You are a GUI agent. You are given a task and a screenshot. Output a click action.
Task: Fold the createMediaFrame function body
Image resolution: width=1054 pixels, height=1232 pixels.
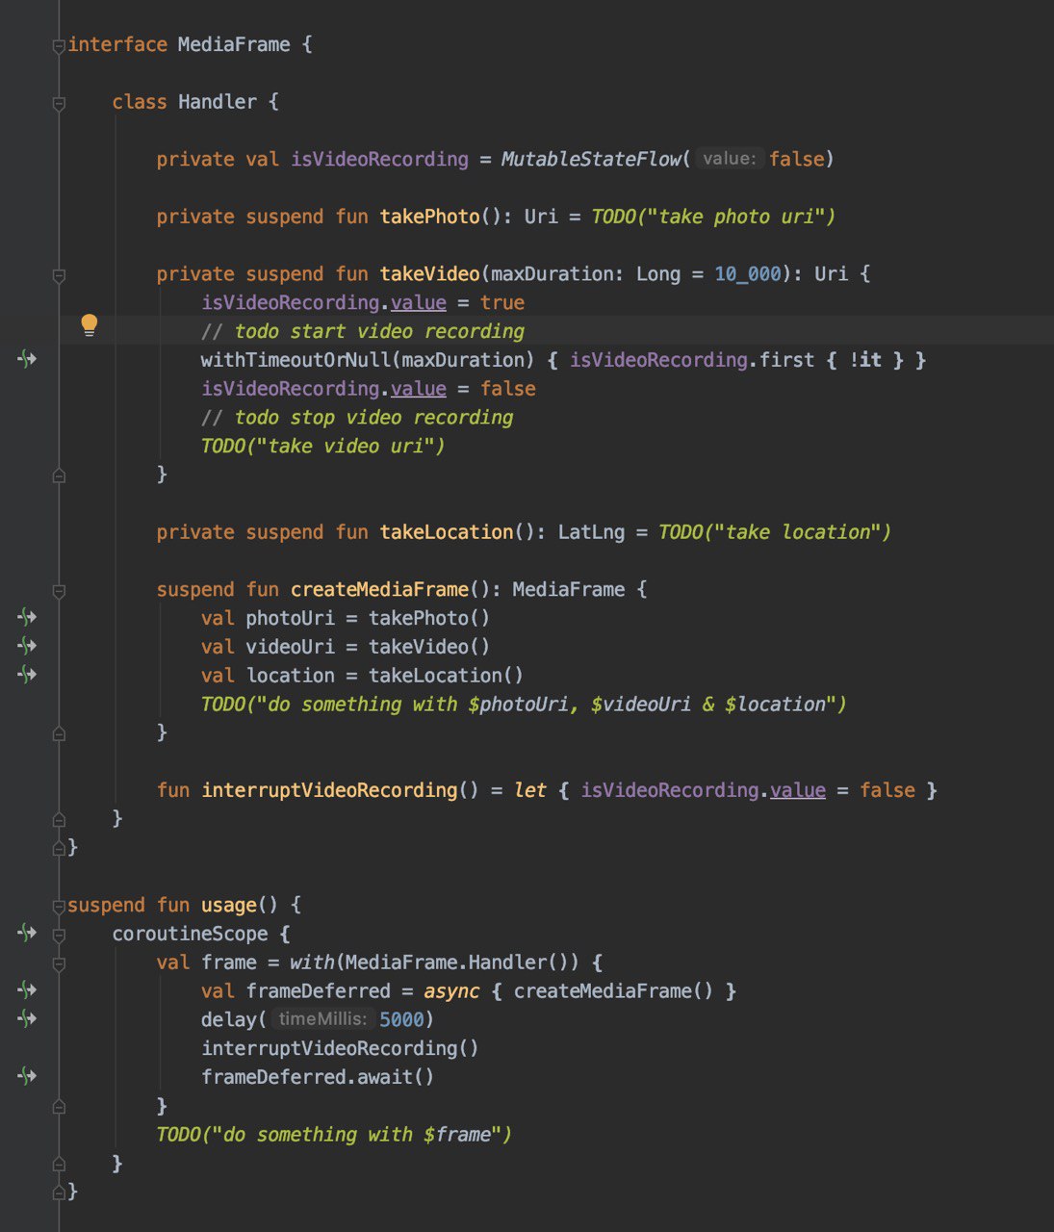click(x=59, y=590)
